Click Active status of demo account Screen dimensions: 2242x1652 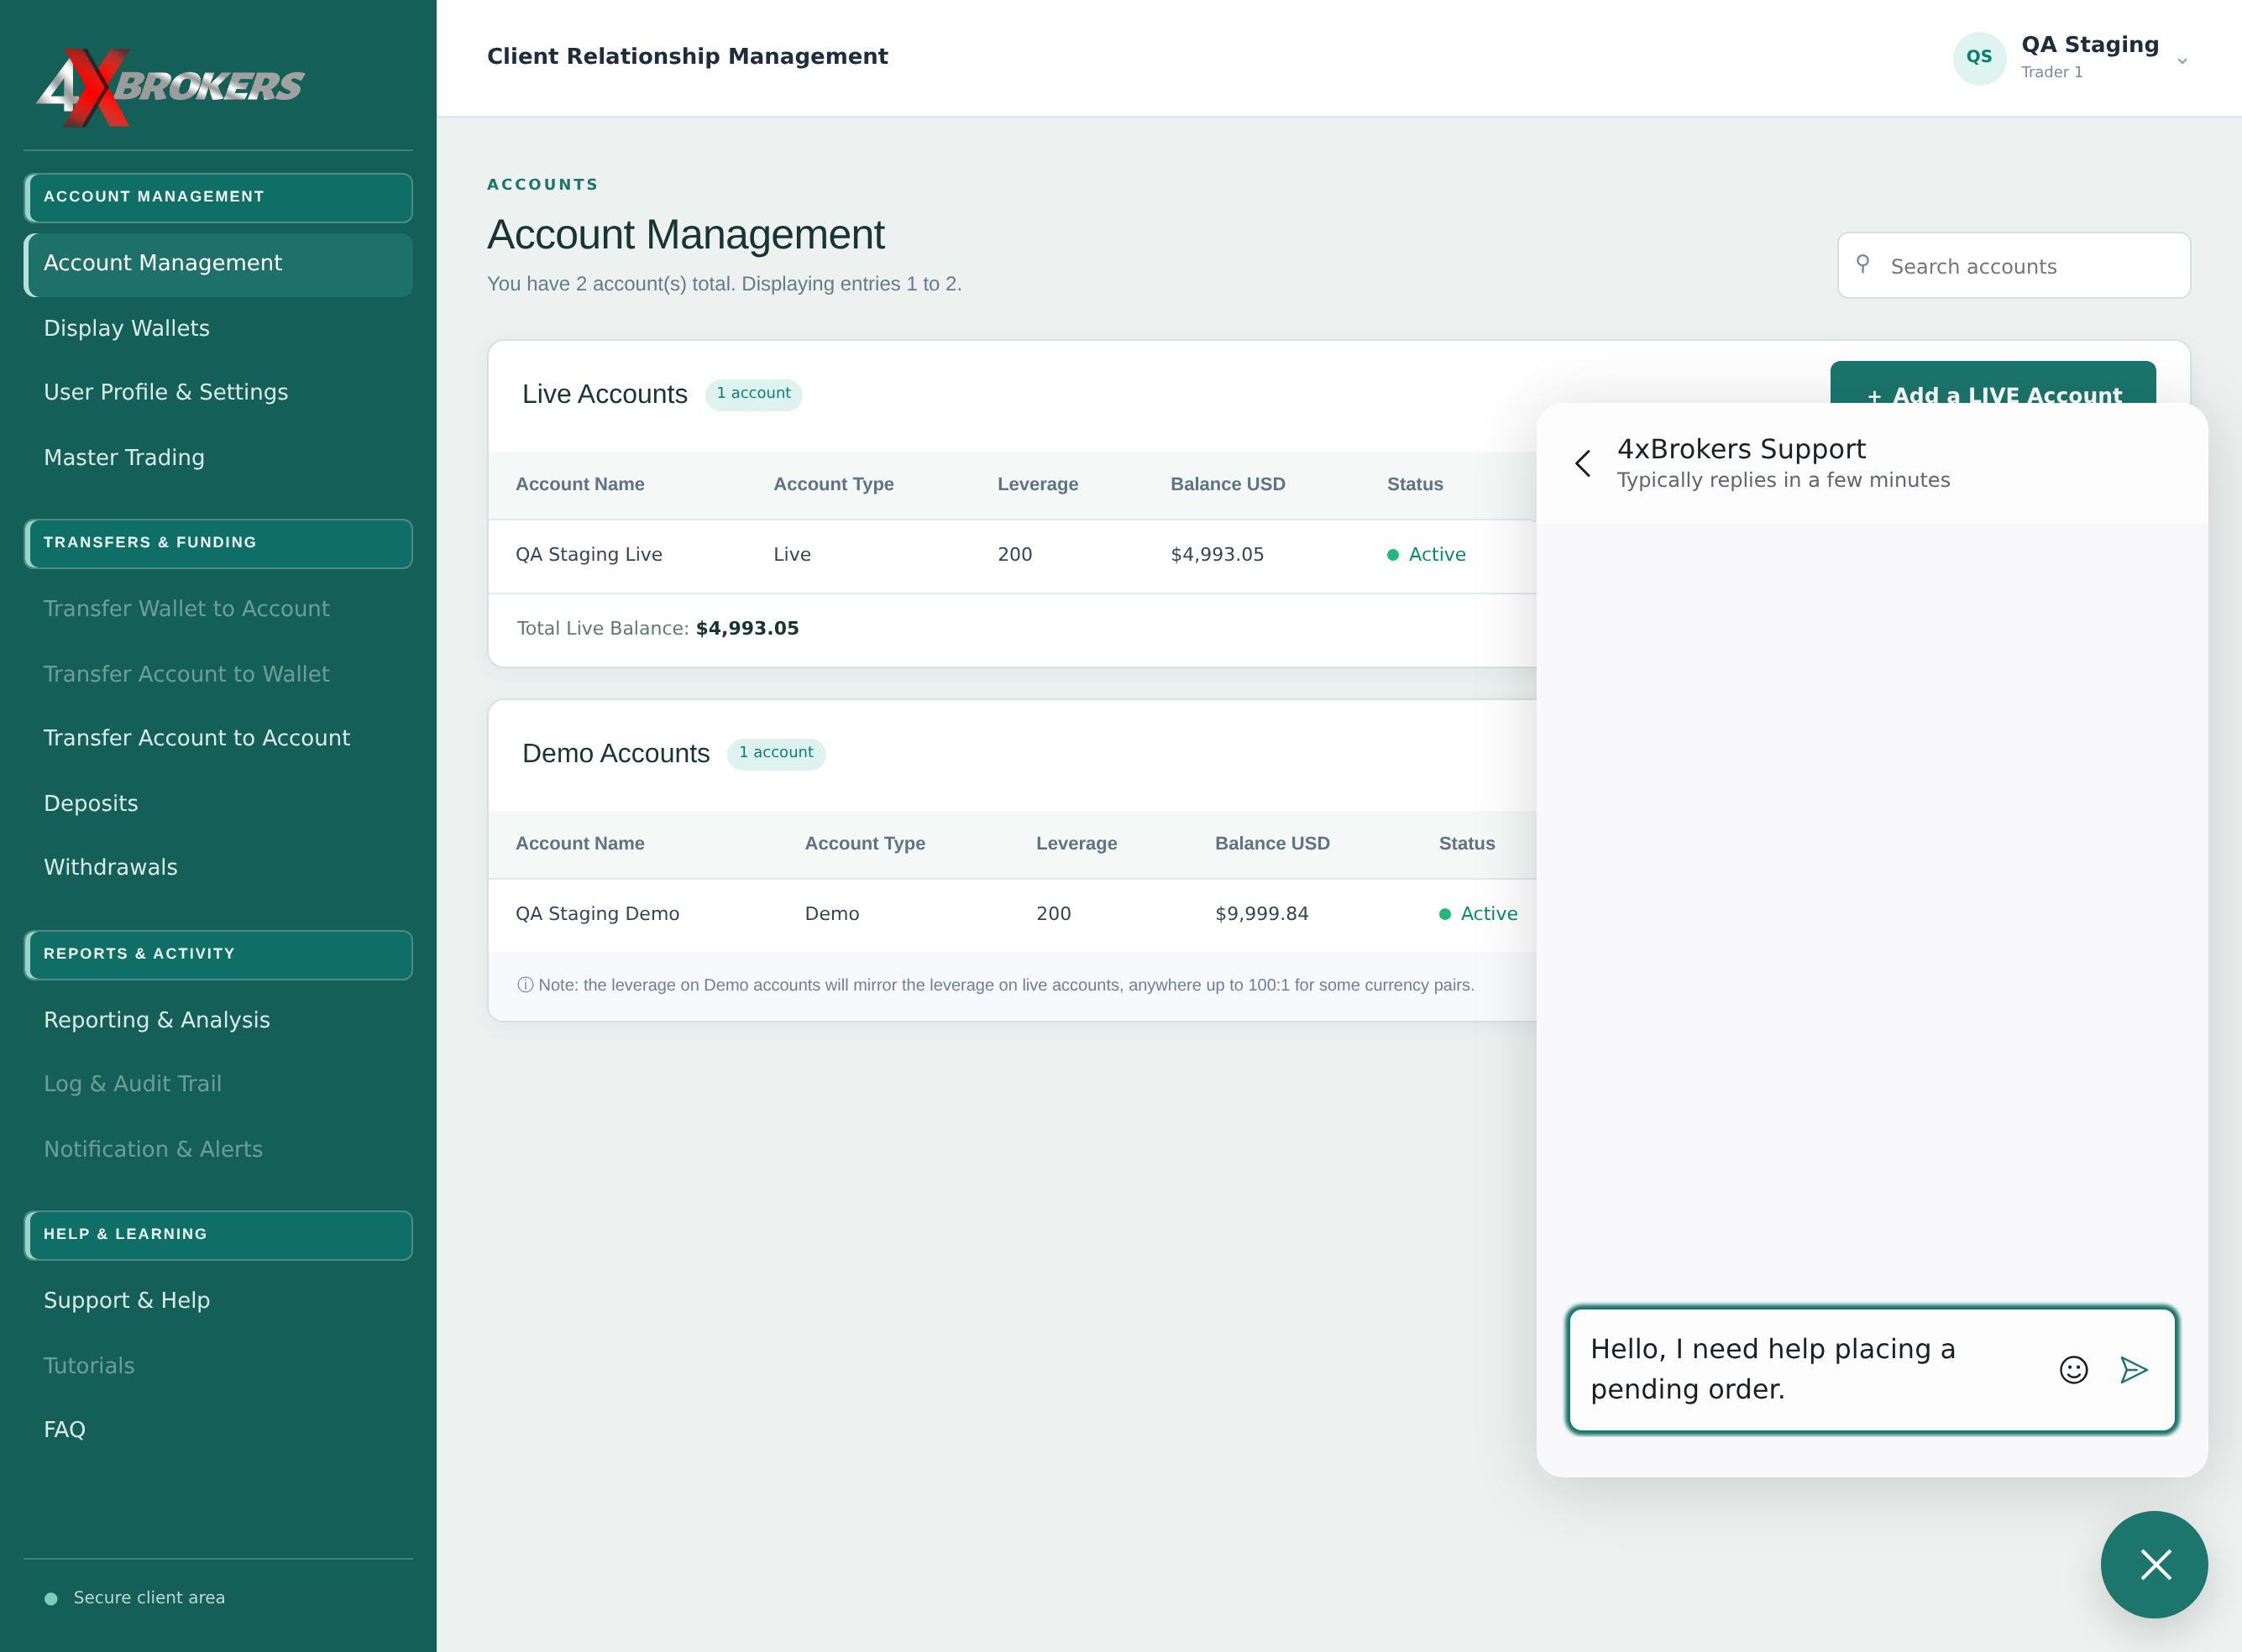pyautogui.click(x=1479, y=913)
